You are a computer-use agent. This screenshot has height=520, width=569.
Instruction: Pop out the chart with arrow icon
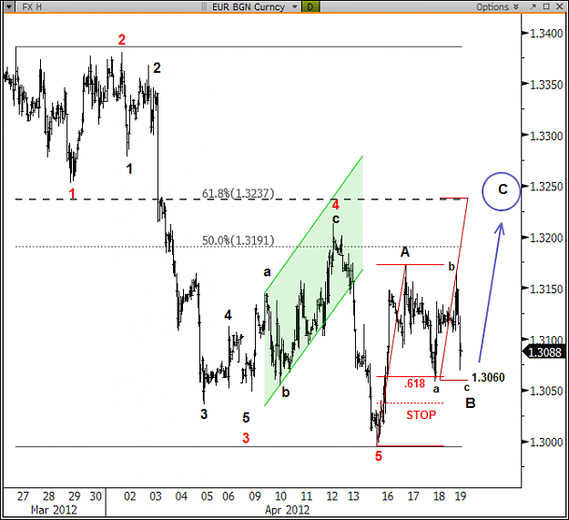click(533, 6)
